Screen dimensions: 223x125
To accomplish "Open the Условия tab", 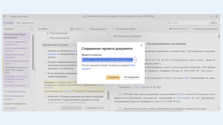I will (x=8, y=23).
